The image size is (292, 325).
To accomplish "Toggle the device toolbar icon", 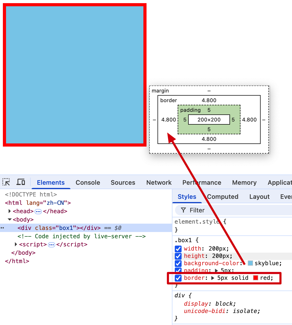I will coord(21,182).
